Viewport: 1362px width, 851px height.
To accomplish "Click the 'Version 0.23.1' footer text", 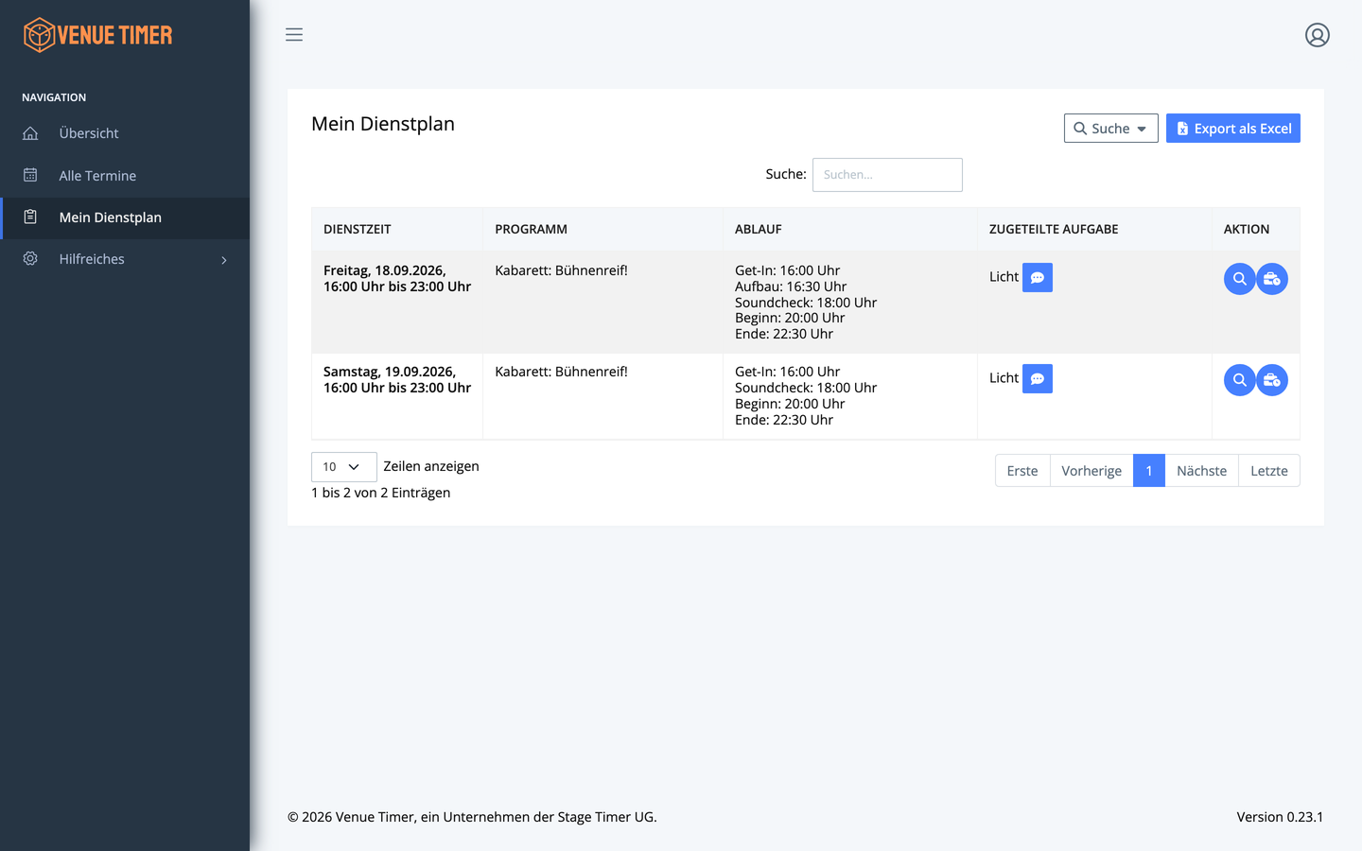I will click(x=1280, y=817).
